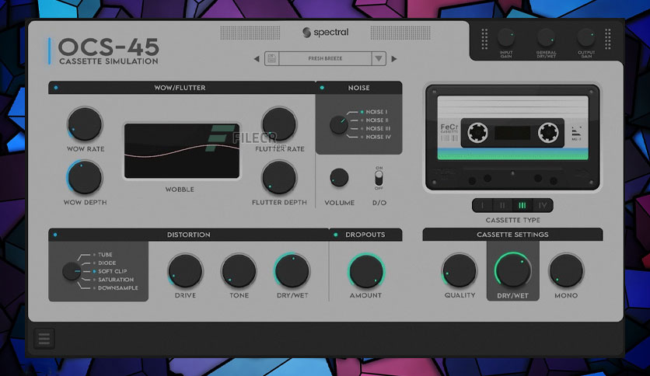Click the distortion type selector knob
The width and height of the screenshot is (650, 376).
point(72,271)
